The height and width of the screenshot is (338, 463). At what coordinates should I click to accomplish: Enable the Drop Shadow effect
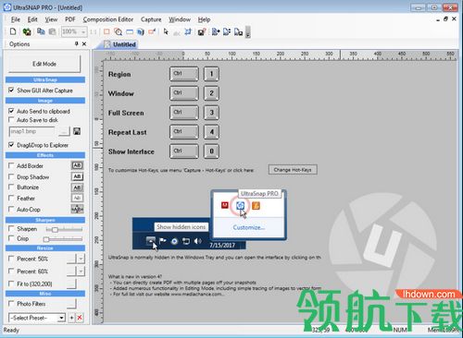(11, 176)
